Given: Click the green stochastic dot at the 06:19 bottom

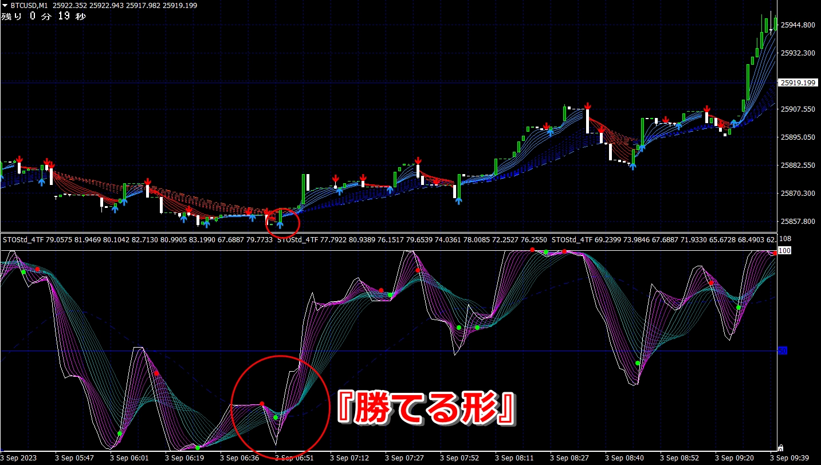Looking at the screenshot, I should [198, 447].
